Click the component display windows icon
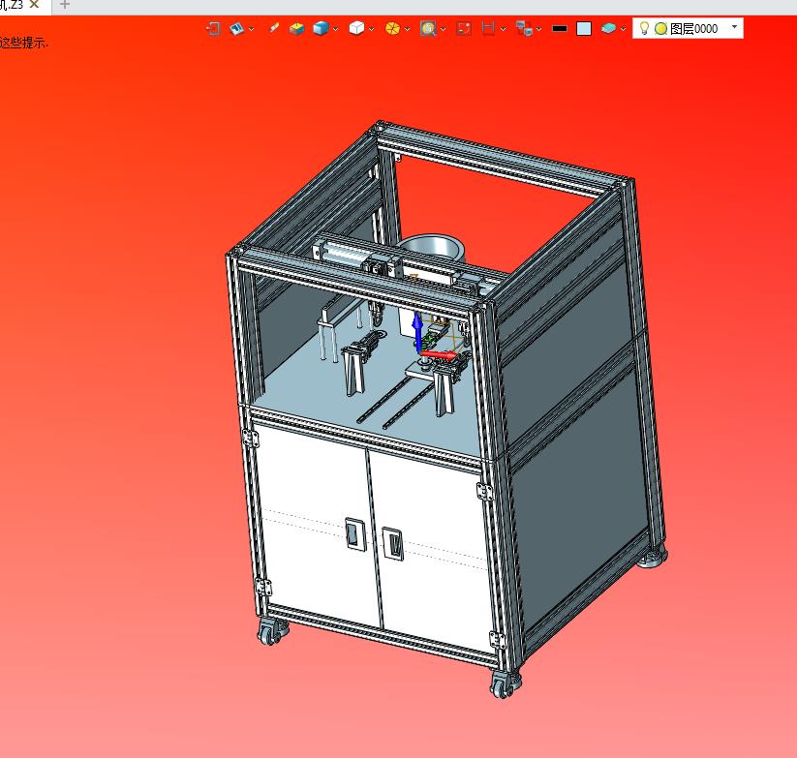This screenshot has width=797, height=758. coord(524,28)
